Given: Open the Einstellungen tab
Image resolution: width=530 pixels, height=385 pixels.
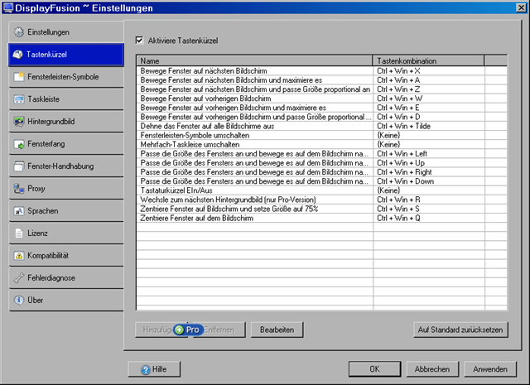Looking at the screenshot, I should [66, 32].
